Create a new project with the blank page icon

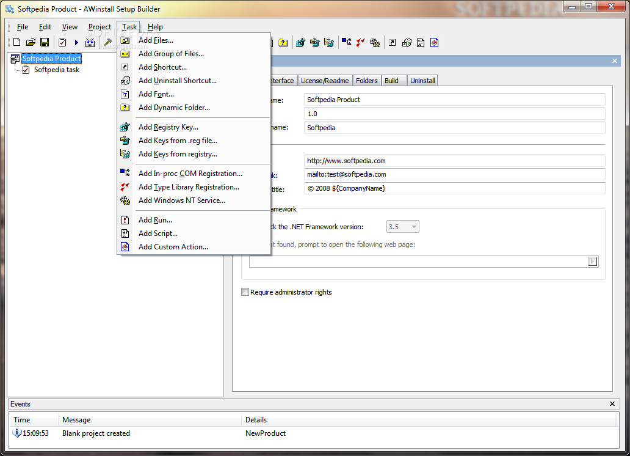coord(17,42)
